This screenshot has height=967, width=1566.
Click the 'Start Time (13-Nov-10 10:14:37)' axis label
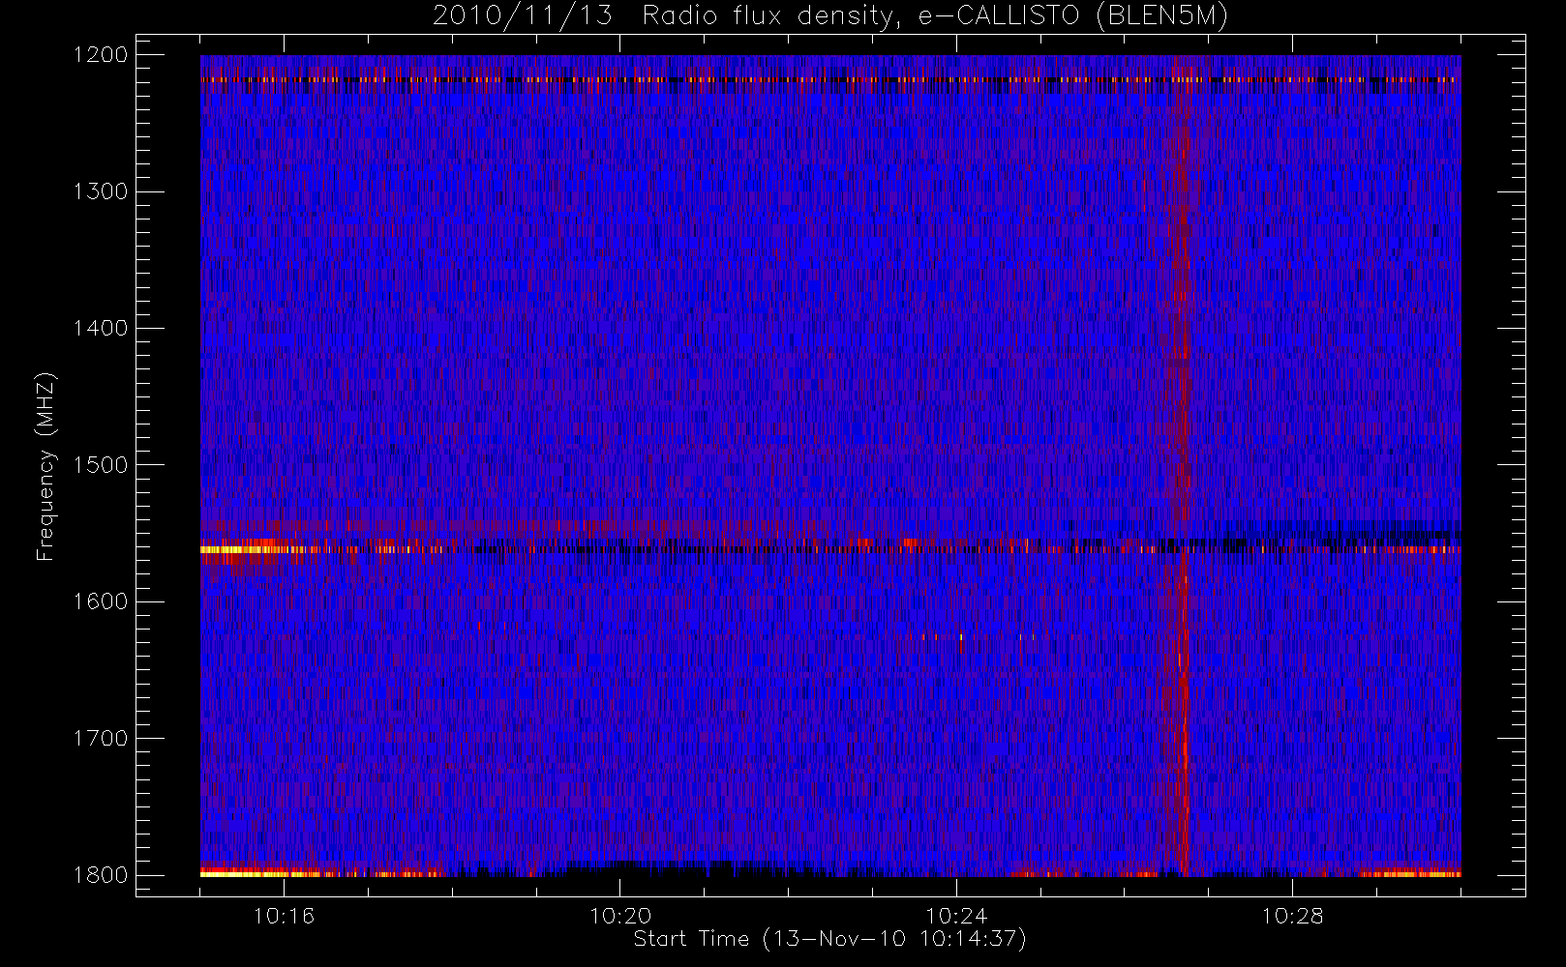829,939
